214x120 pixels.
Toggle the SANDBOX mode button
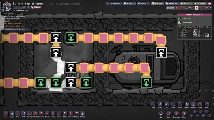36,7
